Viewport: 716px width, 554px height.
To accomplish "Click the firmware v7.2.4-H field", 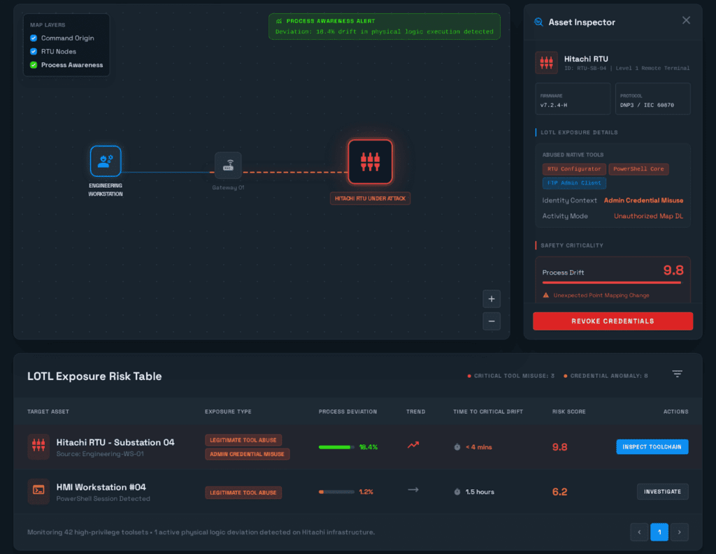I will point(573,99).
